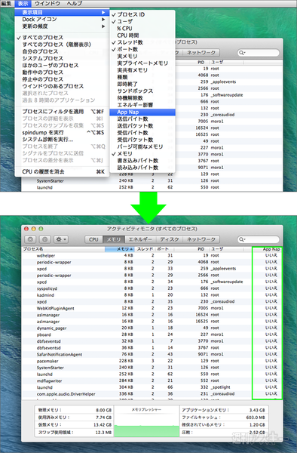Sort by the スレッド column header
This screenshot has height=453, width=297.
coord(145,249)
